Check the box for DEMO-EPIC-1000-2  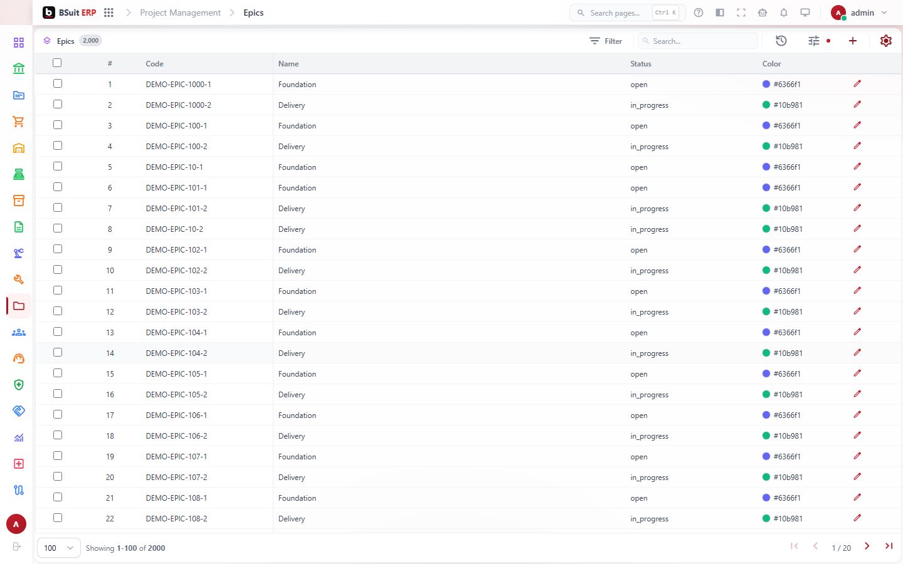58,104
